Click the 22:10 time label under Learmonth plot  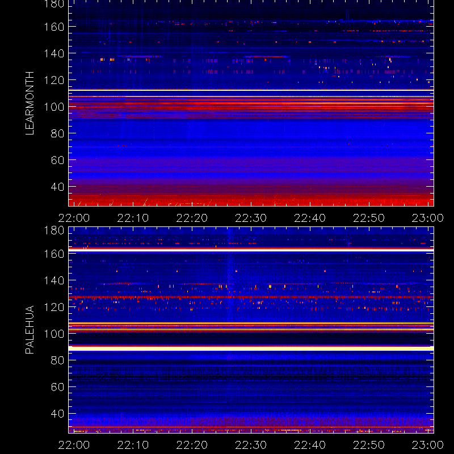(133, 218)
